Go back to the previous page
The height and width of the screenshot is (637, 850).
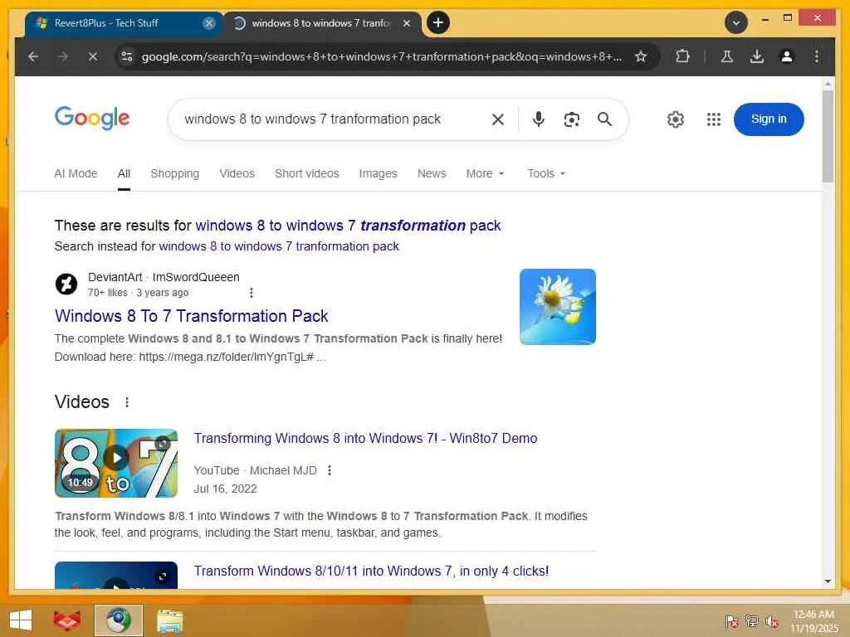click(33, 56)
